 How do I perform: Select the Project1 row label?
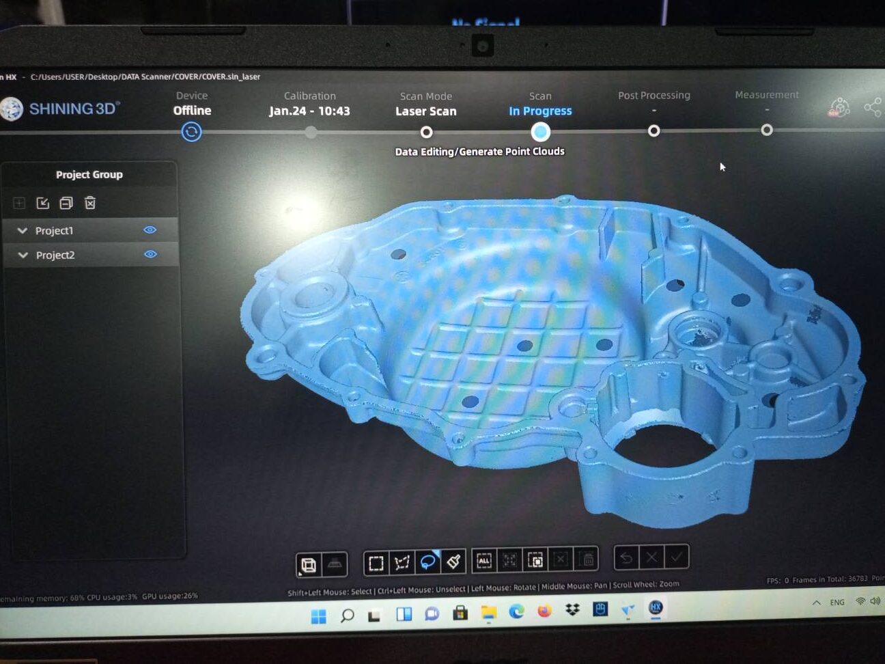(x=54, y=231)
